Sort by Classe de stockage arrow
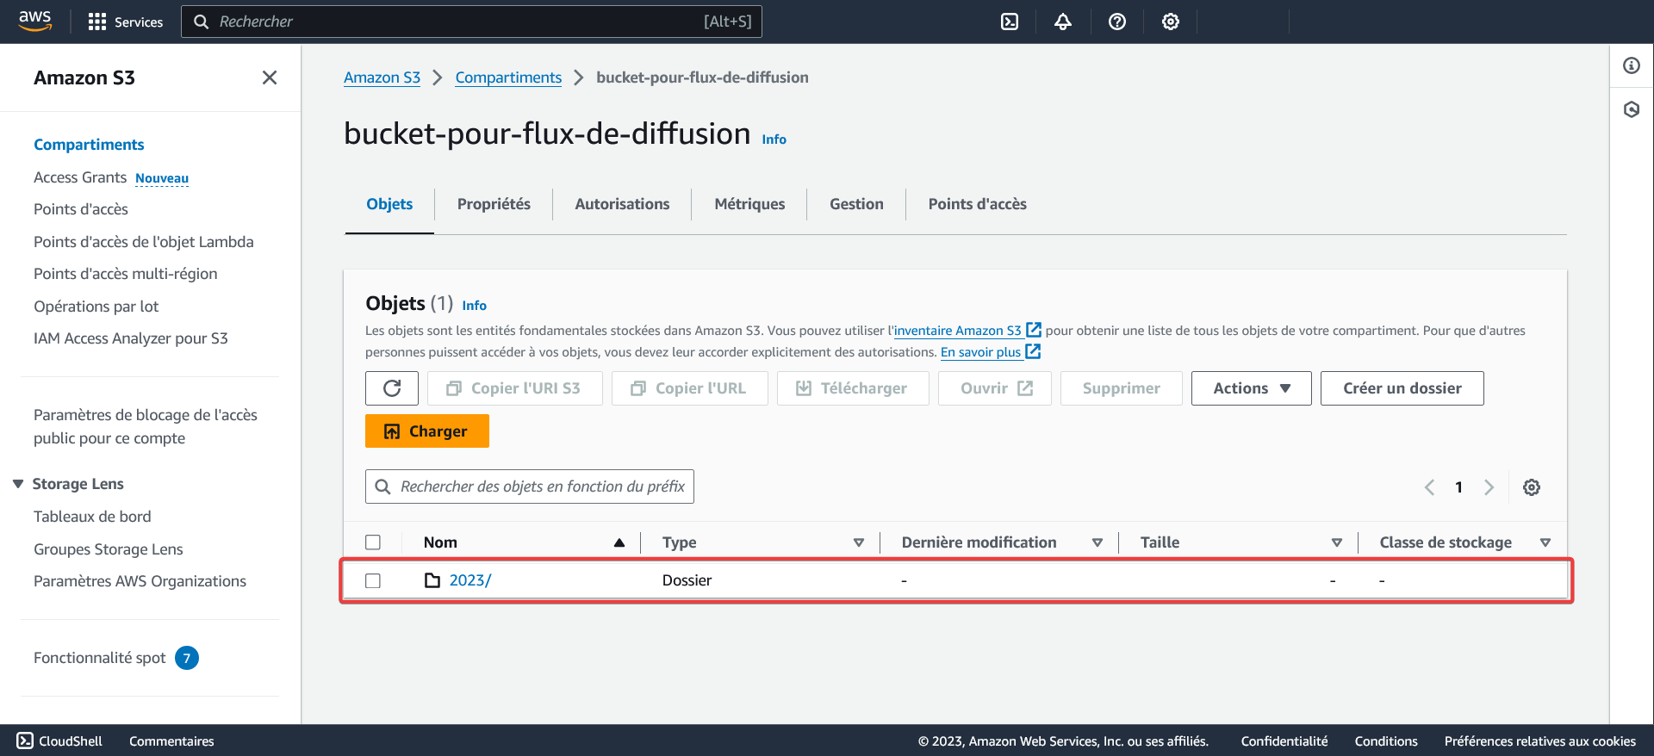 coord(1545,542)
